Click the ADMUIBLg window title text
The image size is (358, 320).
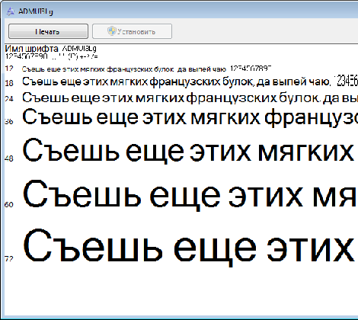coord(36,11)
